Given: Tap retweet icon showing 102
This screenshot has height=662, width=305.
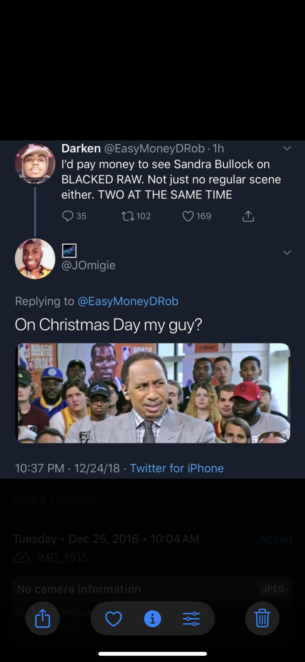Looking at the screenshot, I should pyautogui.click(x=128, y=216).
